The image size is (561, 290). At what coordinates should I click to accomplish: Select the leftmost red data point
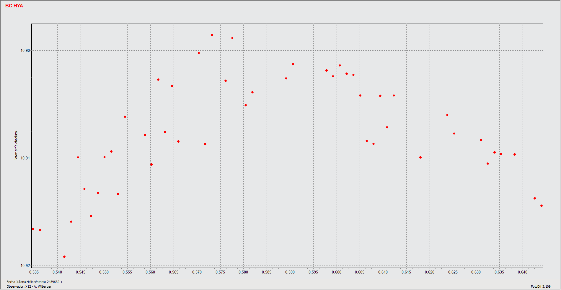(33, 229)
